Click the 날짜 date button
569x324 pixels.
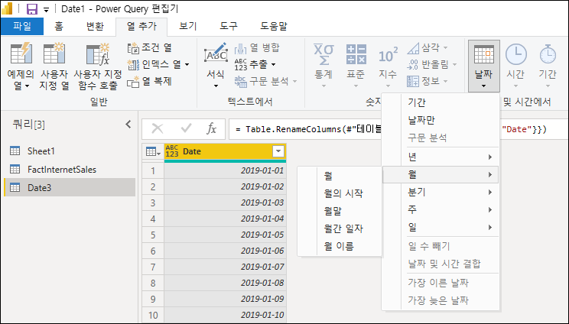click(x=483, y=66)
